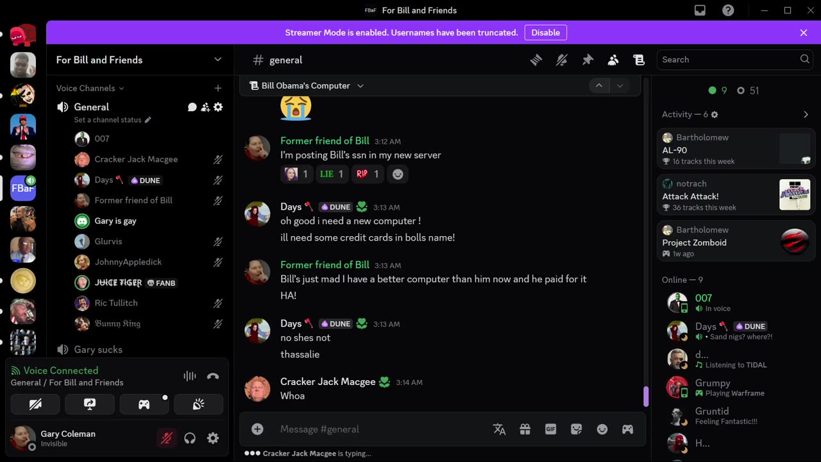
Task: Send a gift with the gift icon
Action: coord(525,429)
